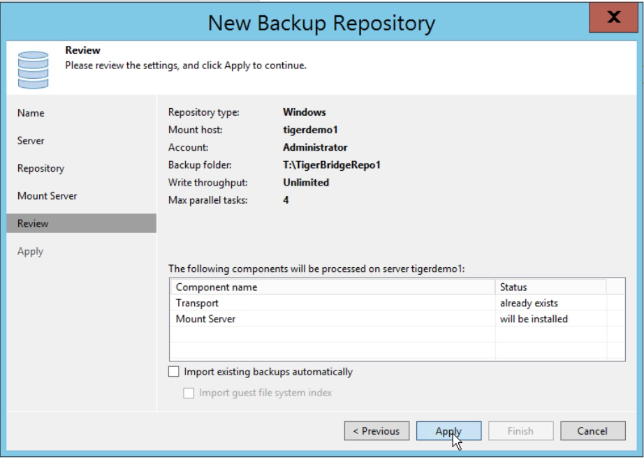Sort by Component name column header
The width and height of the screenshot is (644, 459).
(x=332, y=287)
